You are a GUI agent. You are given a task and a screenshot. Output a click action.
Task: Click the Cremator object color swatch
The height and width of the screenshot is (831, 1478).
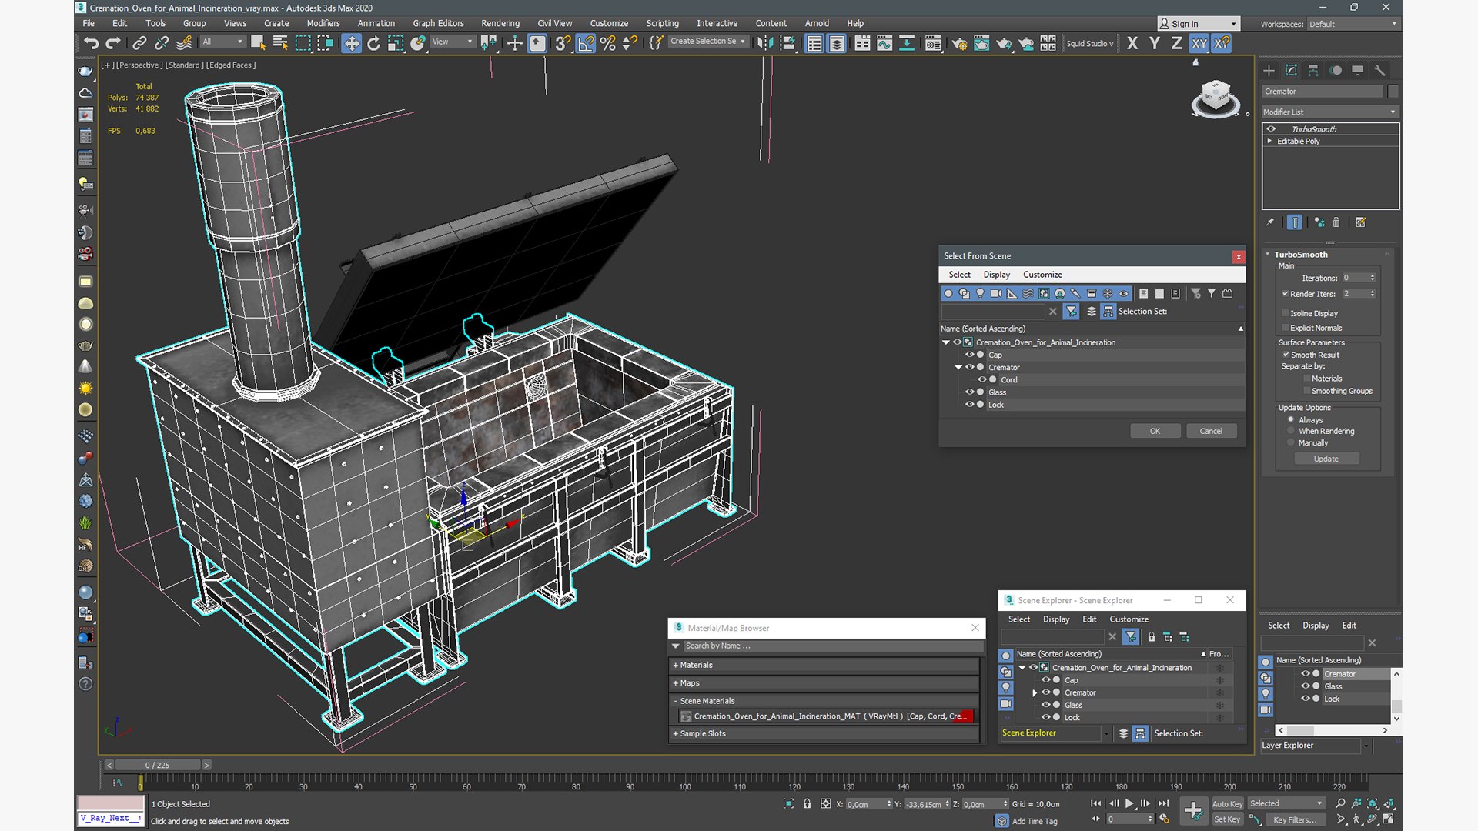click(1393, 92)
